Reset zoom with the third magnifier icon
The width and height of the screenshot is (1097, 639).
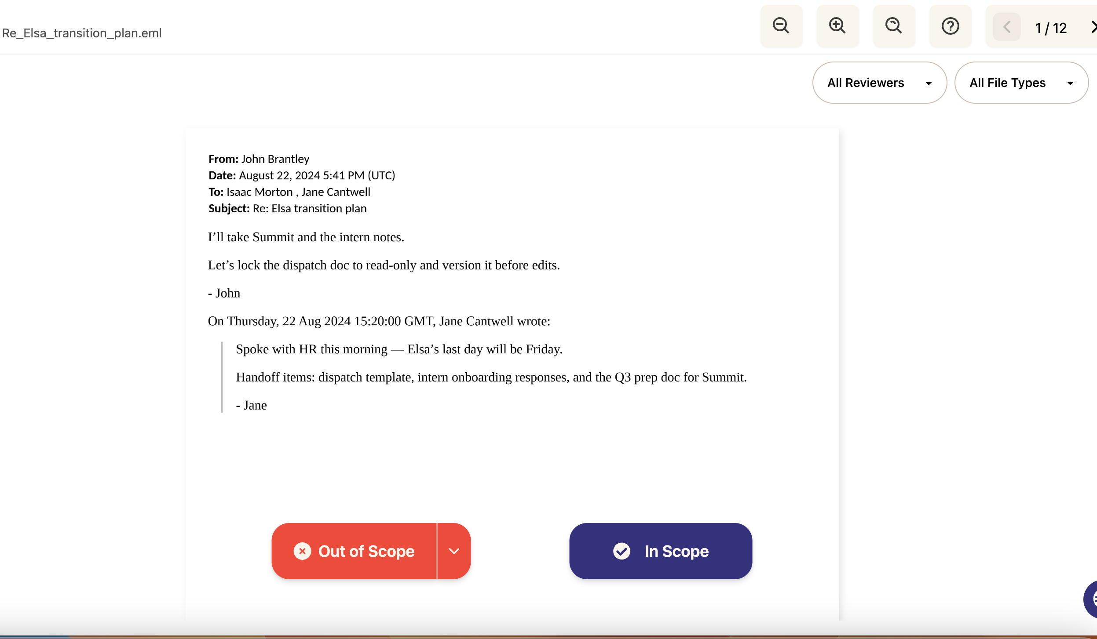point(894,26)
